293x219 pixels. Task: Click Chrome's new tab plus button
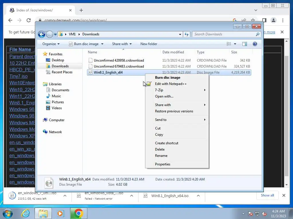pyautogui.click(x=81, y=10)
